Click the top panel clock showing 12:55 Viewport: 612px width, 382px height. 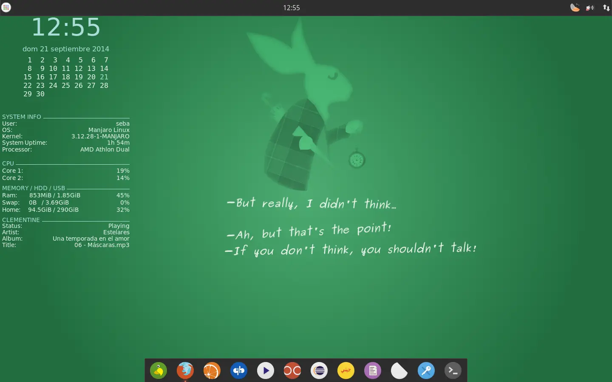point(292,8)
